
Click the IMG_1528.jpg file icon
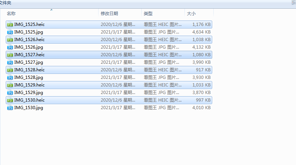tap(10, 77)
